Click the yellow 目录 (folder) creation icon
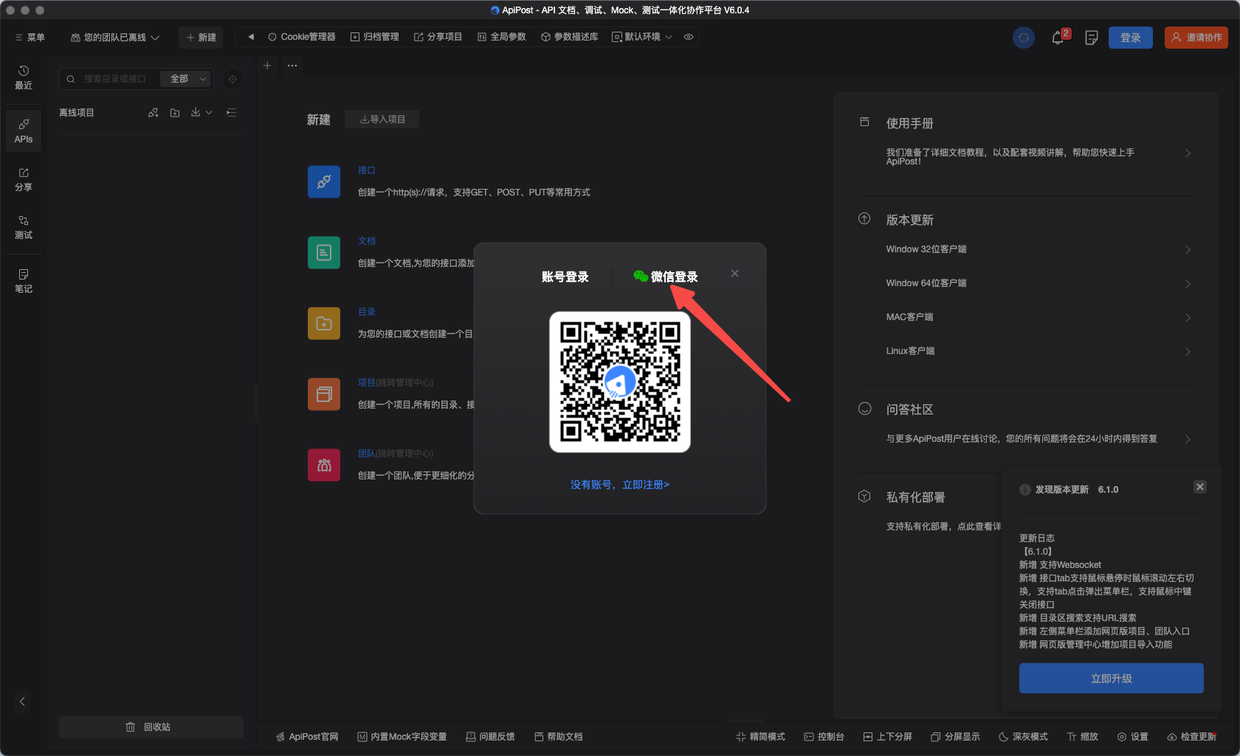Viewport: 1240px width, 756px height. 324,323
